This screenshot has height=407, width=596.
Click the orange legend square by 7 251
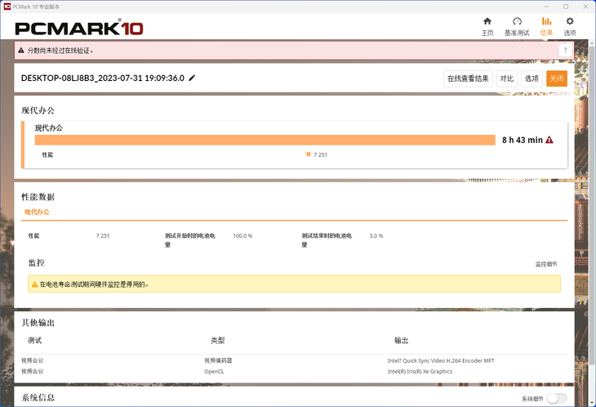coord(309,154)
